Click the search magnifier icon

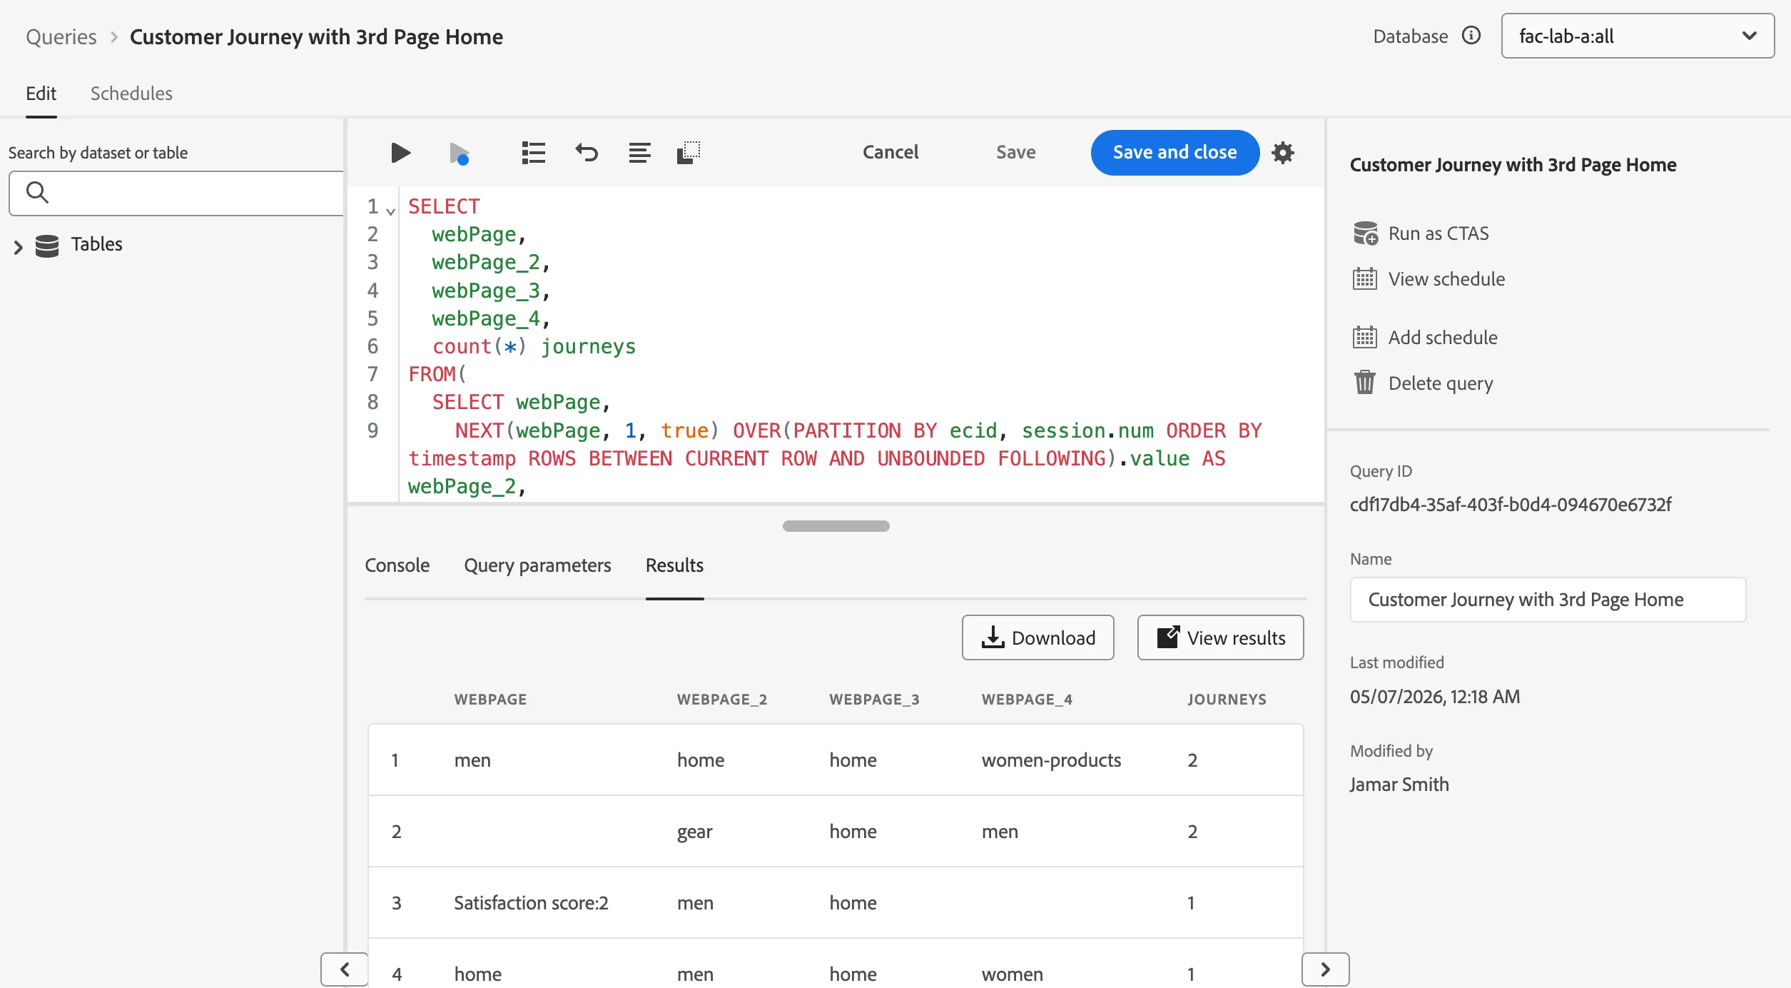(x=37, y=193)
